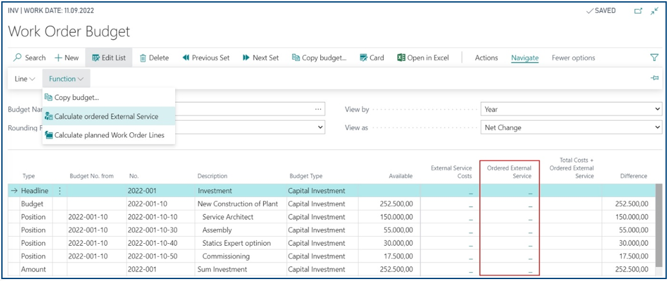This screenshot has height=281, width=670.
Task: Click Available value 55.000,00
Action: [399, 230]
